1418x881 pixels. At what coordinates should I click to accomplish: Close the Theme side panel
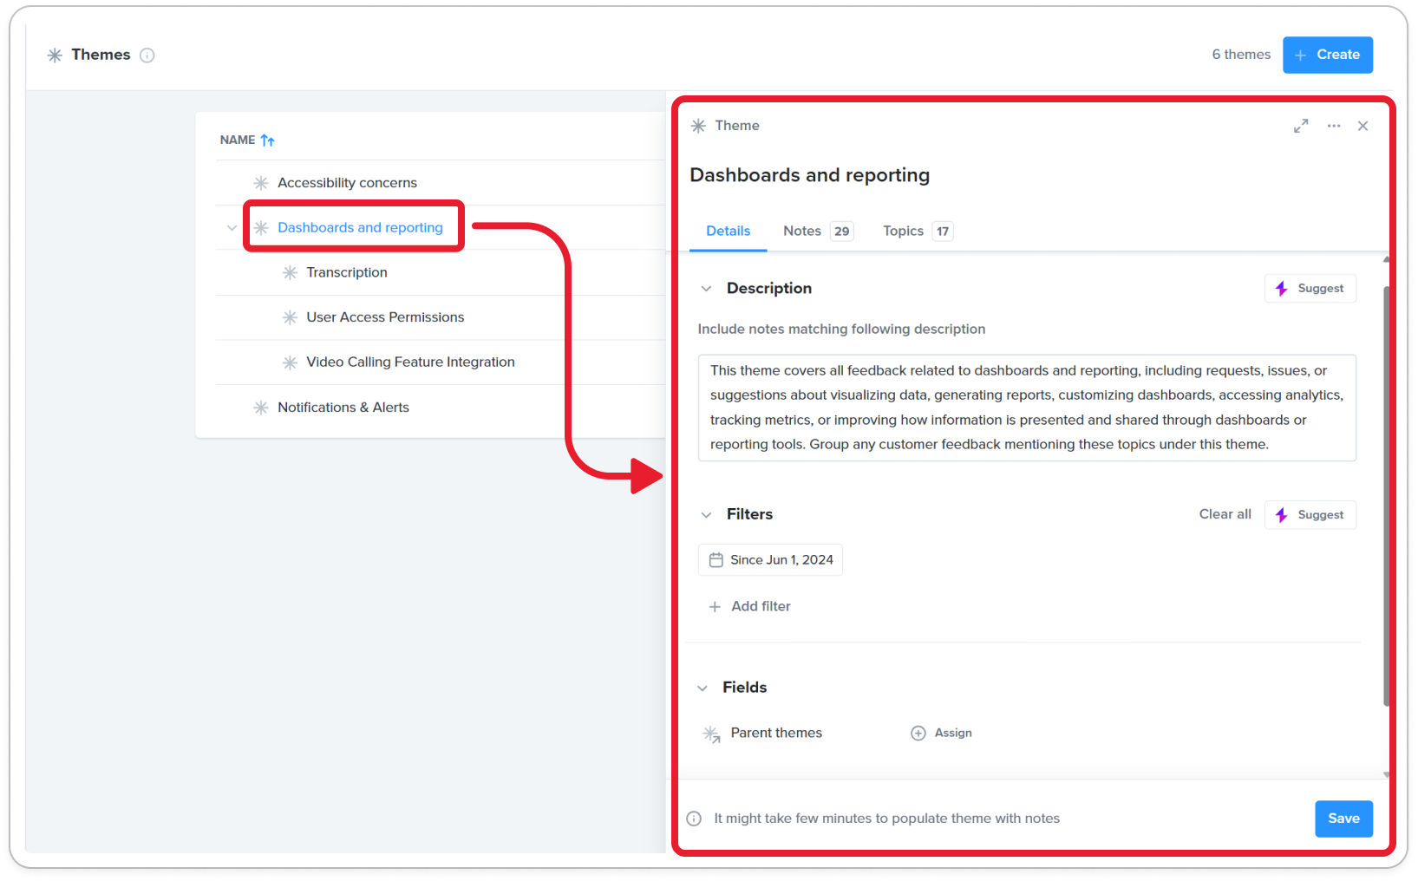(1363, 126)
